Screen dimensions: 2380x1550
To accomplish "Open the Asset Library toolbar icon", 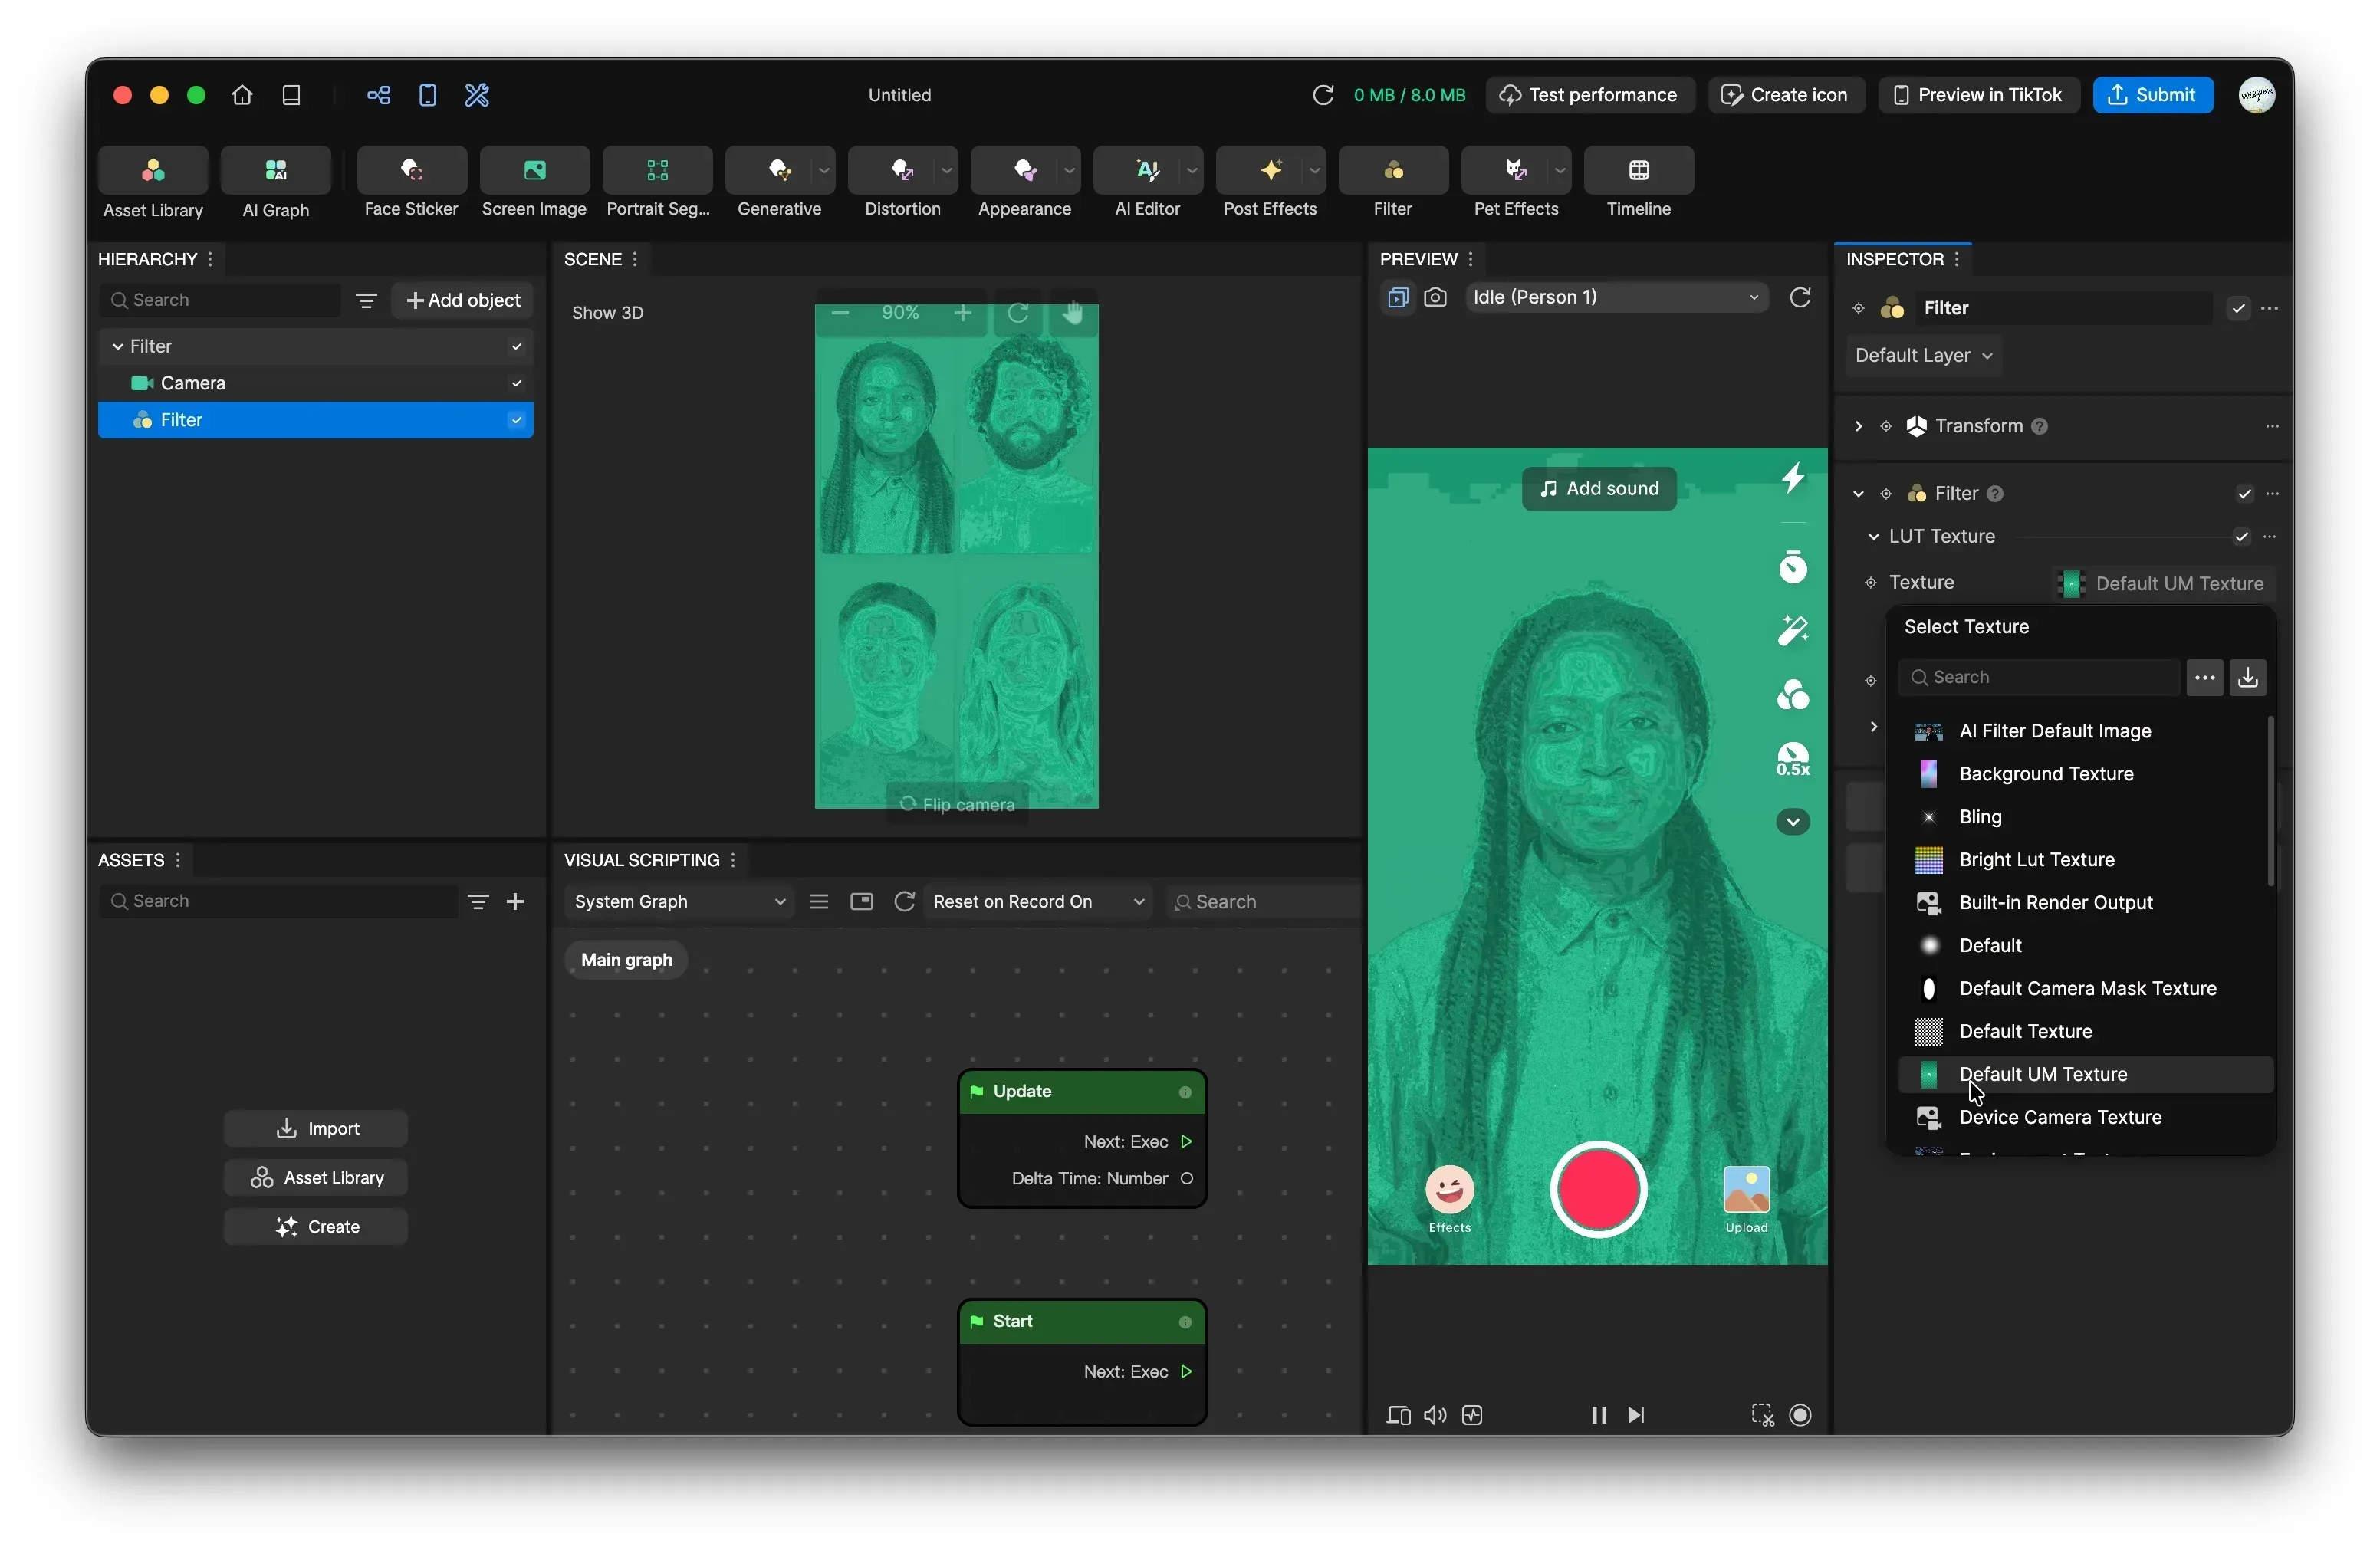I will [153, 170].
